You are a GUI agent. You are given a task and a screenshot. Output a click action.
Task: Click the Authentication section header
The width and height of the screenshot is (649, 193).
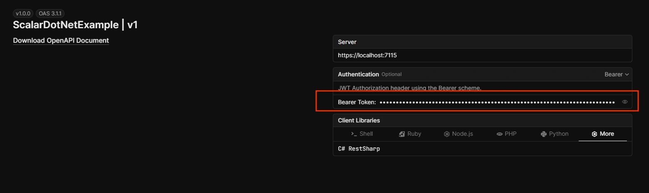click(x=358, y=74)
